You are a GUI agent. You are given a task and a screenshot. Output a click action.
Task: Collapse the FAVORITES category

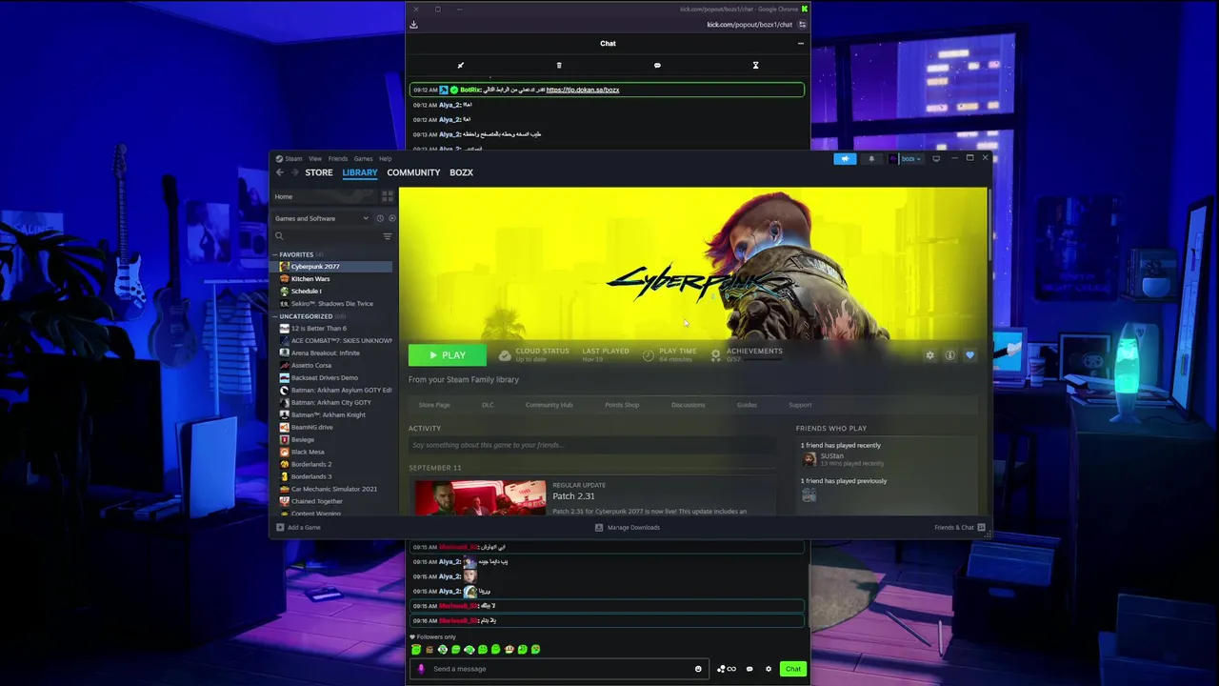click(x=275, y=254)
